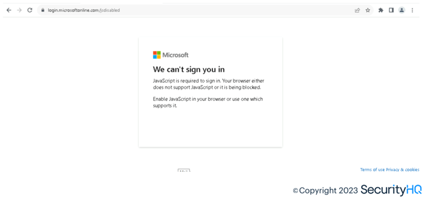Click the "Enable JavaScript in your browser" paragraph
Image resolution: width=428 pixels, height=200 pixels.
click(x=208, y=102)
